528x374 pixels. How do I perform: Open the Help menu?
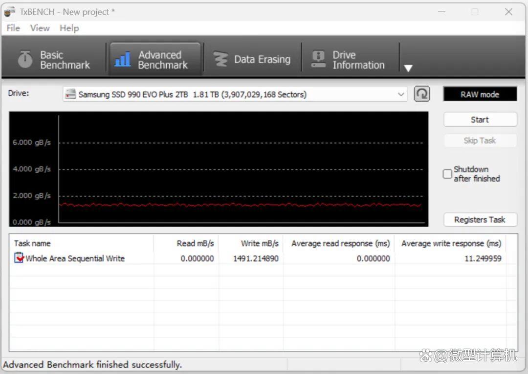click(69, 28)
